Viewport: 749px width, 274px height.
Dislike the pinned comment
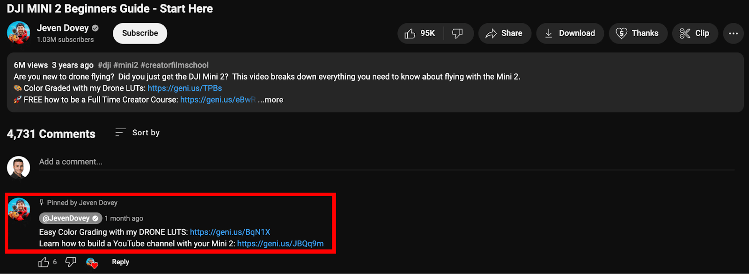[70, 262]
